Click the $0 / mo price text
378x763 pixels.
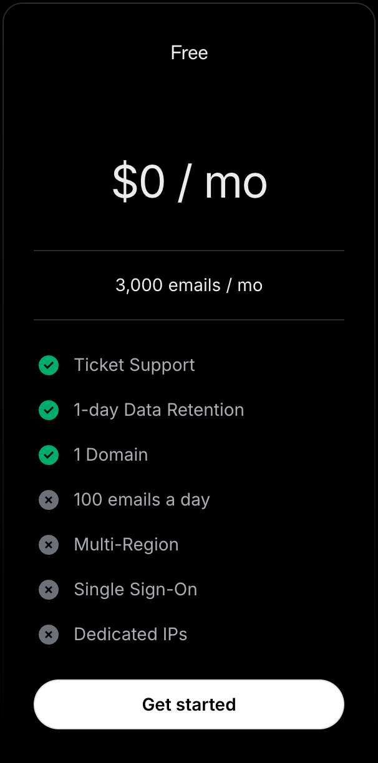pos(189,182)
